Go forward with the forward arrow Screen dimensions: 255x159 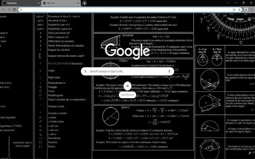point(9,10)
